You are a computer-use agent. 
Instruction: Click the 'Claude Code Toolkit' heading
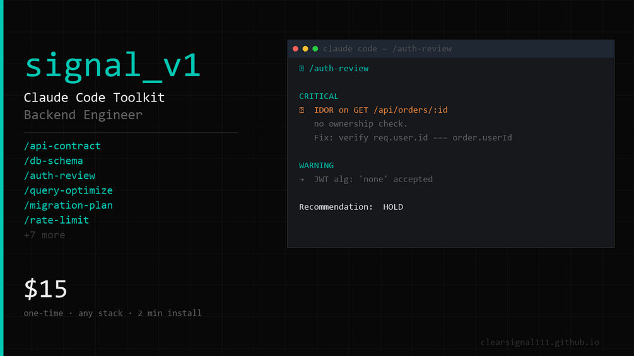[x=94, y=98]
